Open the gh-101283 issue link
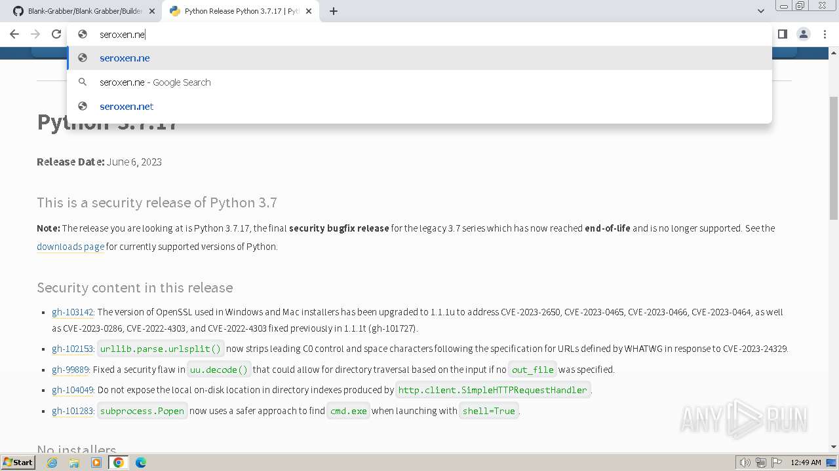This screenshot has height=471, width=839. 73,411
